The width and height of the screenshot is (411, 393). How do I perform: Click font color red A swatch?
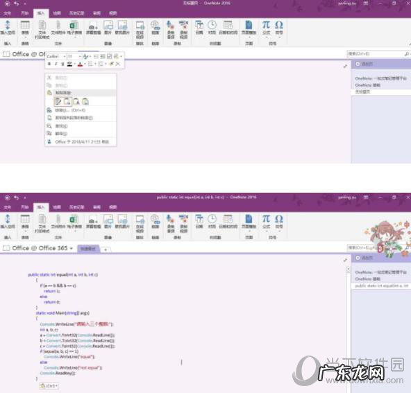pyautogui.click(x=81, y=64)
